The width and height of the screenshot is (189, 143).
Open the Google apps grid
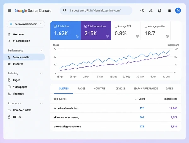(169, 10)
